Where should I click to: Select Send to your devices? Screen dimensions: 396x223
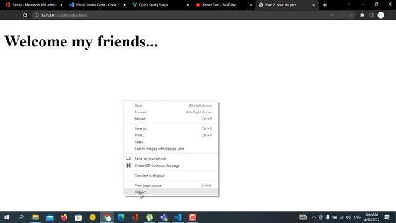[171, 159]
